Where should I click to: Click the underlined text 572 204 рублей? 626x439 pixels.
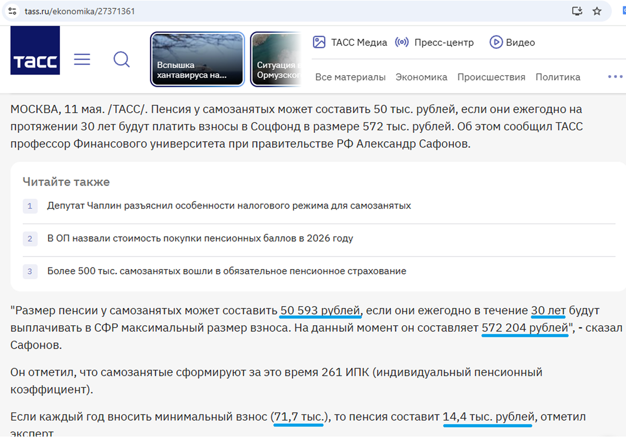[525, 328]
